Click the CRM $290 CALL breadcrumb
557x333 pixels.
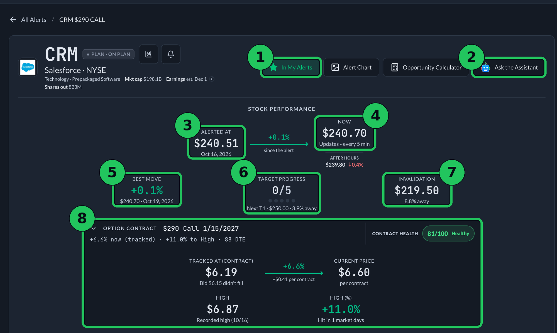(82, 20)
